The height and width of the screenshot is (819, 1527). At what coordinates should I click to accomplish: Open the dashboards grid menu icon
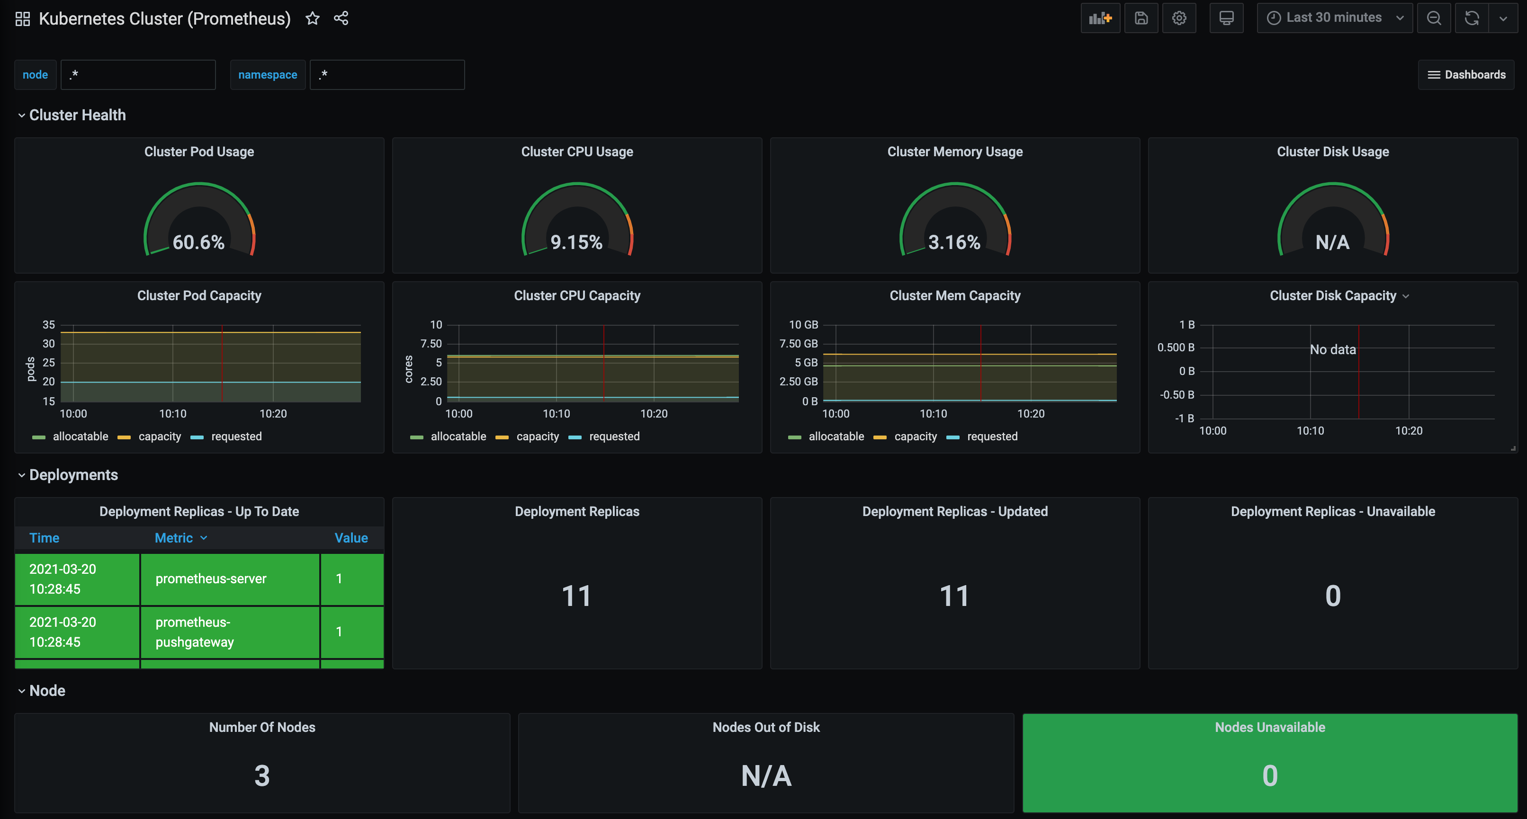click(23, 19)
